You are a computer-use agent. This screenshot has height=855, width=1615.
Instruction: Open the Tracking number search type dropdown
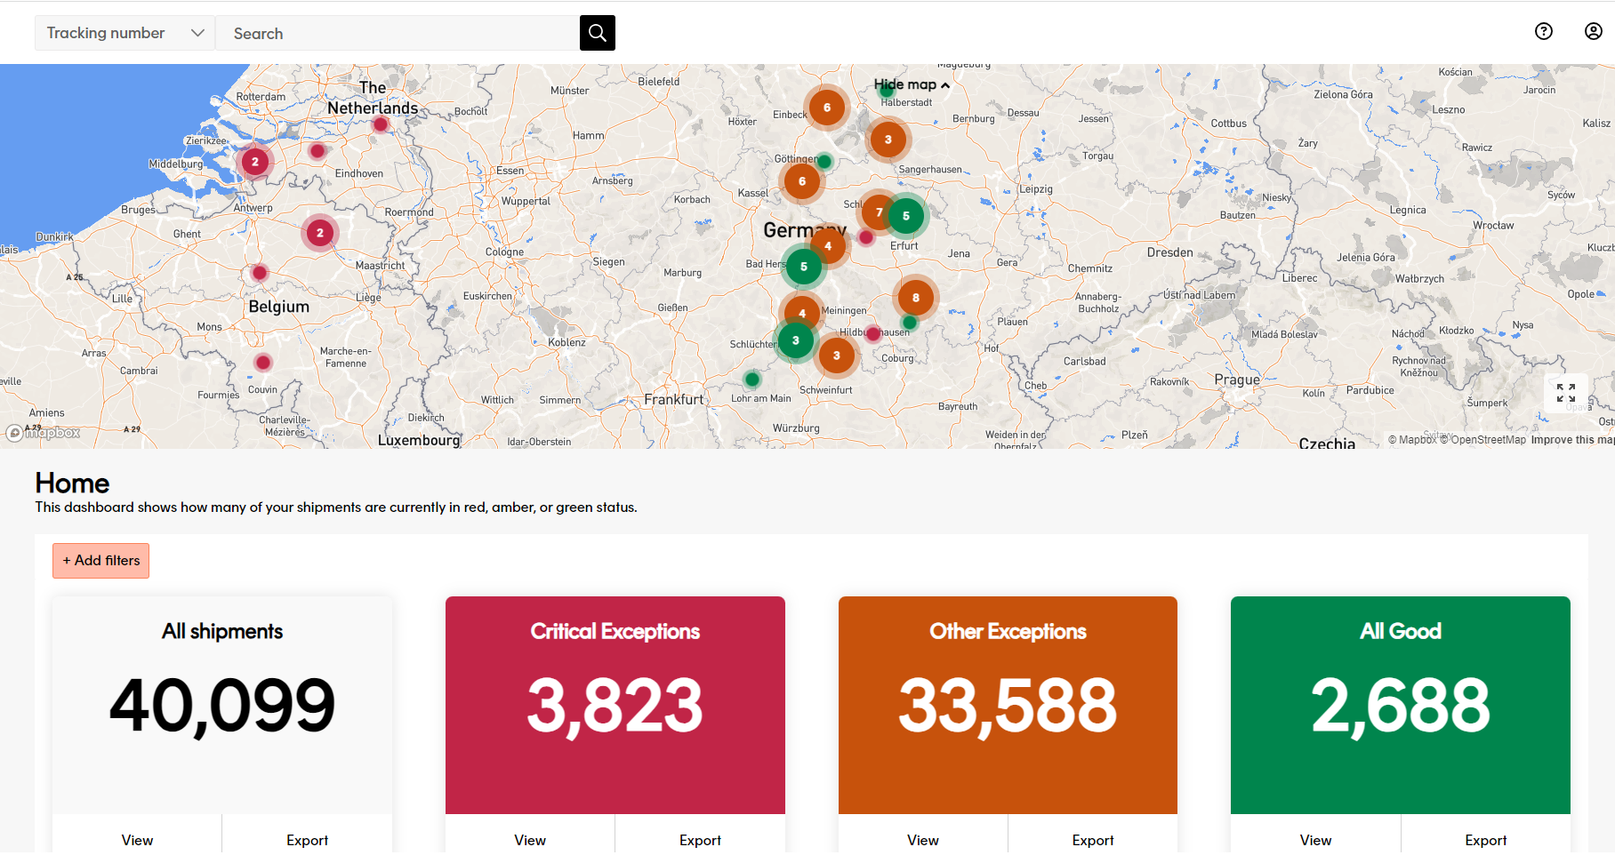tap(124, 32)
